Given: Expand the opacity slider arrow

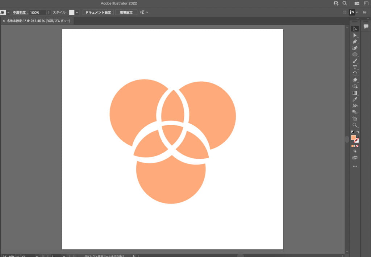Looking at the screenshot, I should (49, 12).
